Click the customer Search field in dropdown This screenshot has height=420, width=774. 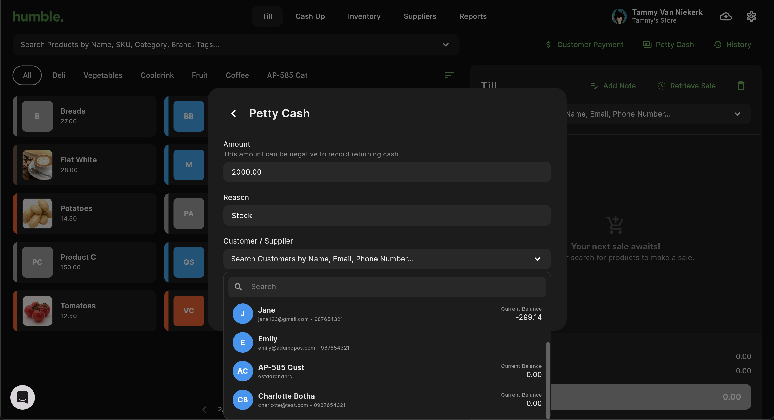(x=387, y=287)
